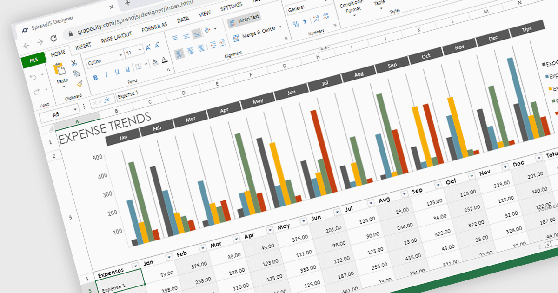Switch to the FORMULAS ribbon tab
558x293 pixels.
(x=154, y=27)
